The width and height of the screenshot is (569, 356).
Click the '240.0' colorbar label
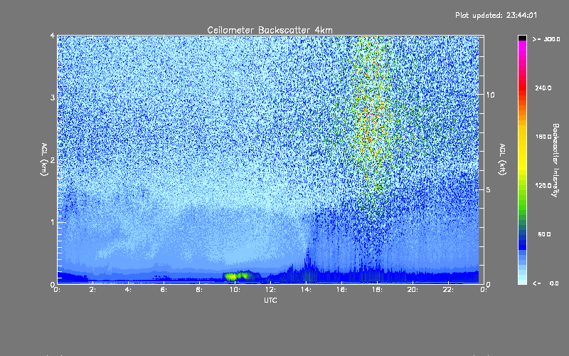point(543,88)
